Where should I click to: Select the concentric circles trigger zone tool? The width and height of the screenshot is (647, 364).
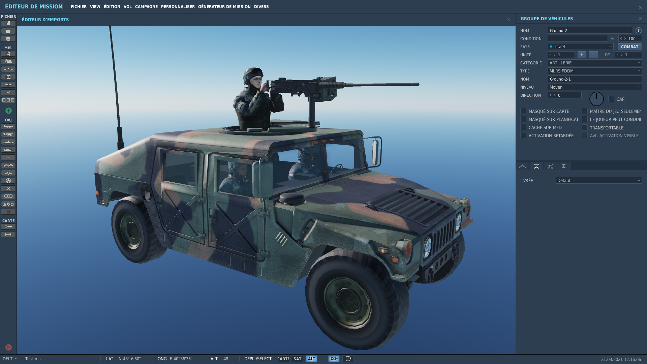pos(8,181)
